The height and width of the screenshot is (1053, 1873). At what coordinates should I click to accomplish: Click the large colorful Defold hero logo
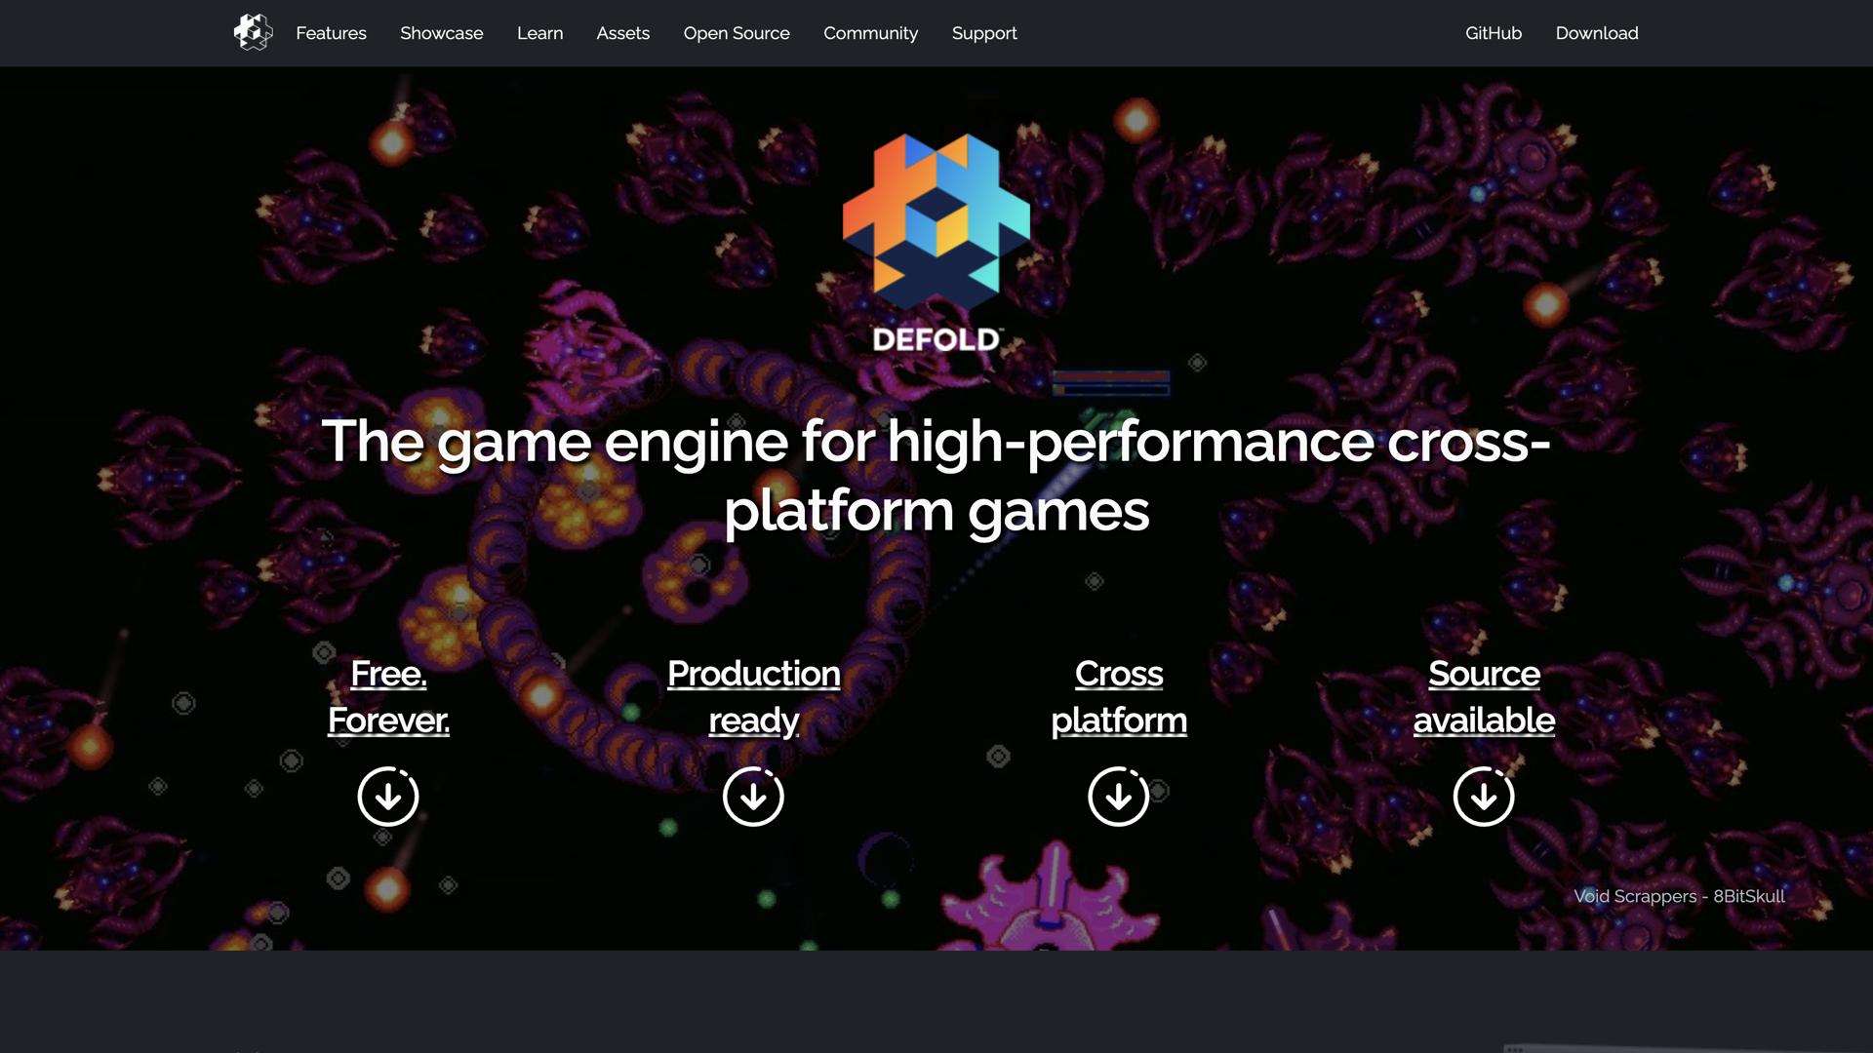pyautogui.click(x=936, y=242)
